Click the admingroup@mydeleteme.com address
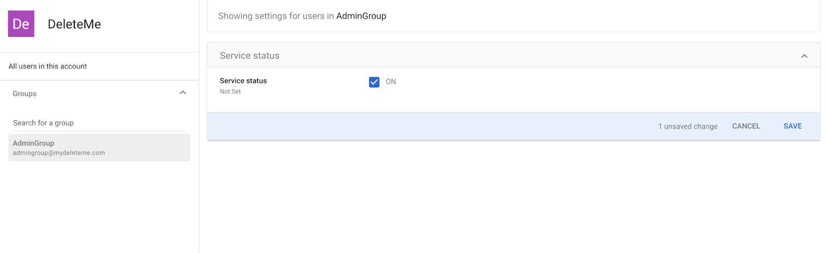825x253 pixels. coord(59,153)
